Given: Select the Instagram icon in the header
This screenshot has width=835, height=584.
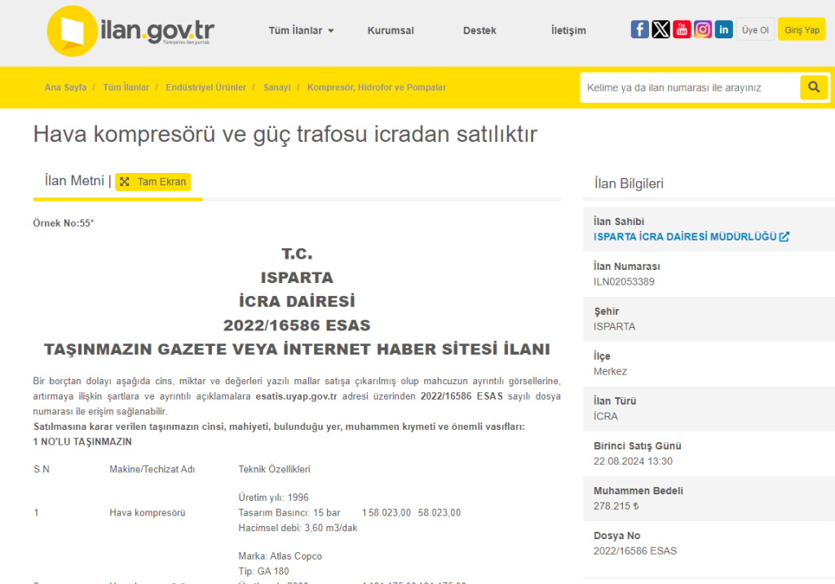Looking at the screenshot, I should click(702, 29).
